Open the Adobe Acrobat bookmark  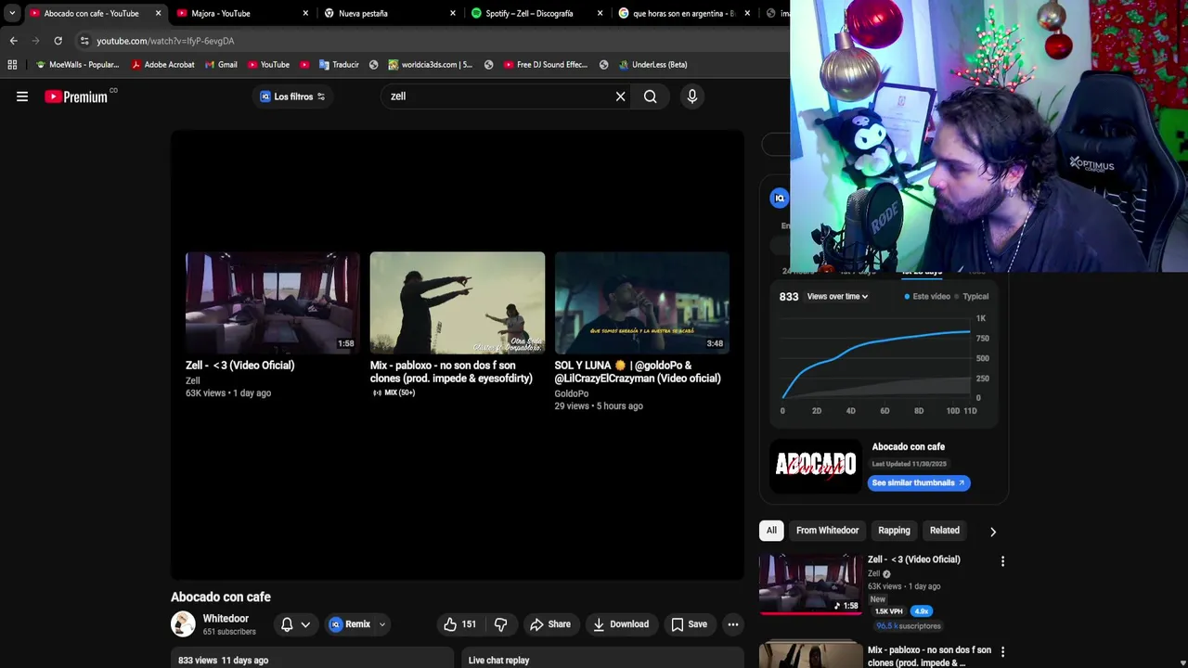163,65
